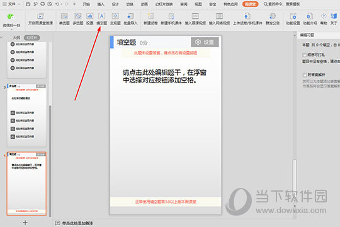The height and width of the screenshot is (227, 340).
Task: Click the notes icon in status bar
Action: (57, 223)
